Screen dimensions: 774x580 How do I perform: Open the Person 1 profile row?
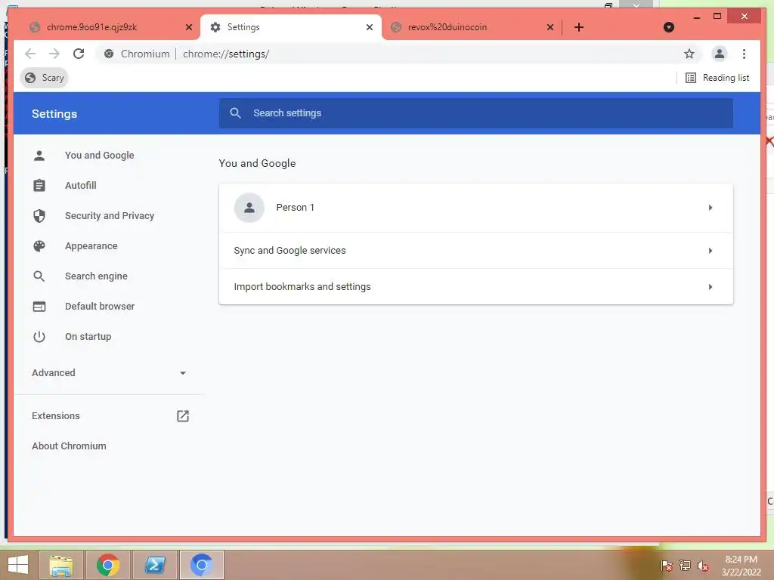476,208
